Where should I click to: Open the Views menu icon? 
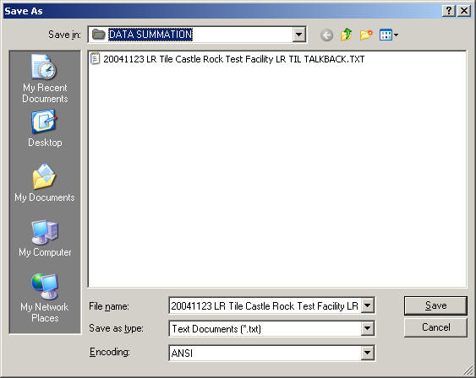coord(389,35)
